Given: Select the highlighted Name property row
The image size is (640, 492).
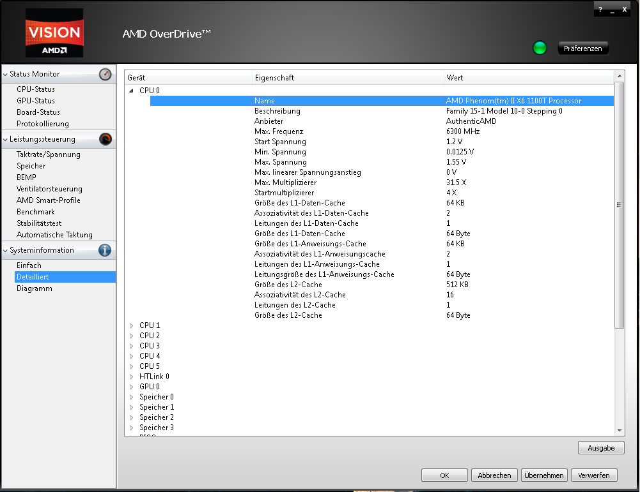Looking at the screenshot, I should (382, 101).
